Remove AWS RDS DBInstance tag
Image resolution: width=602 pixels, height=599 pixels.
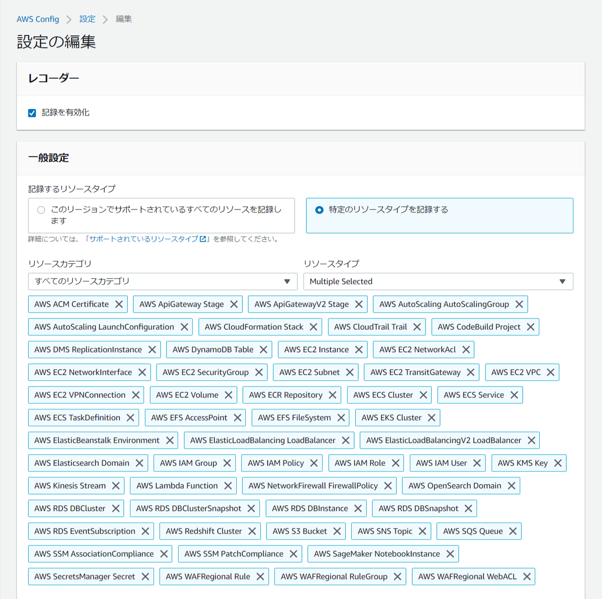pos(358,508)
